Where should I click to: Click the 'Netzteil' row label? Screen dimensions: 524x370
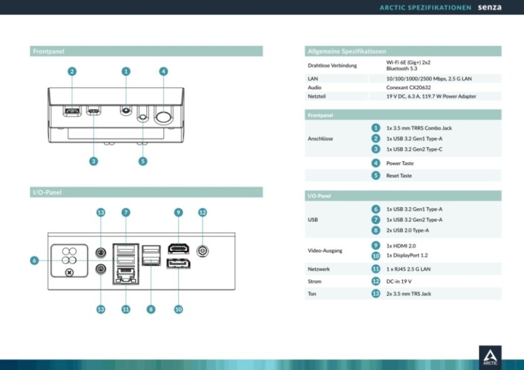click(x=316, y=96)
